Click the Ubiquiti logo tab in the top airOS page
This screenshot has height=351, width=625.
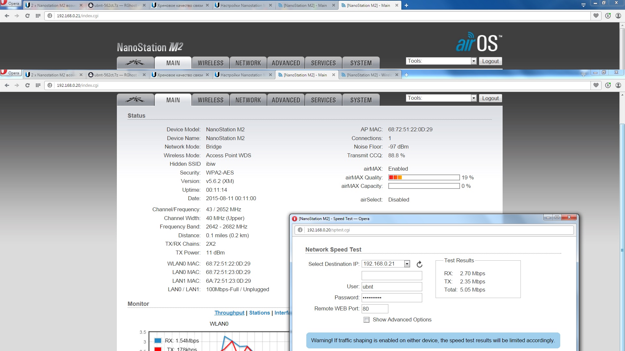click(135, 63)
